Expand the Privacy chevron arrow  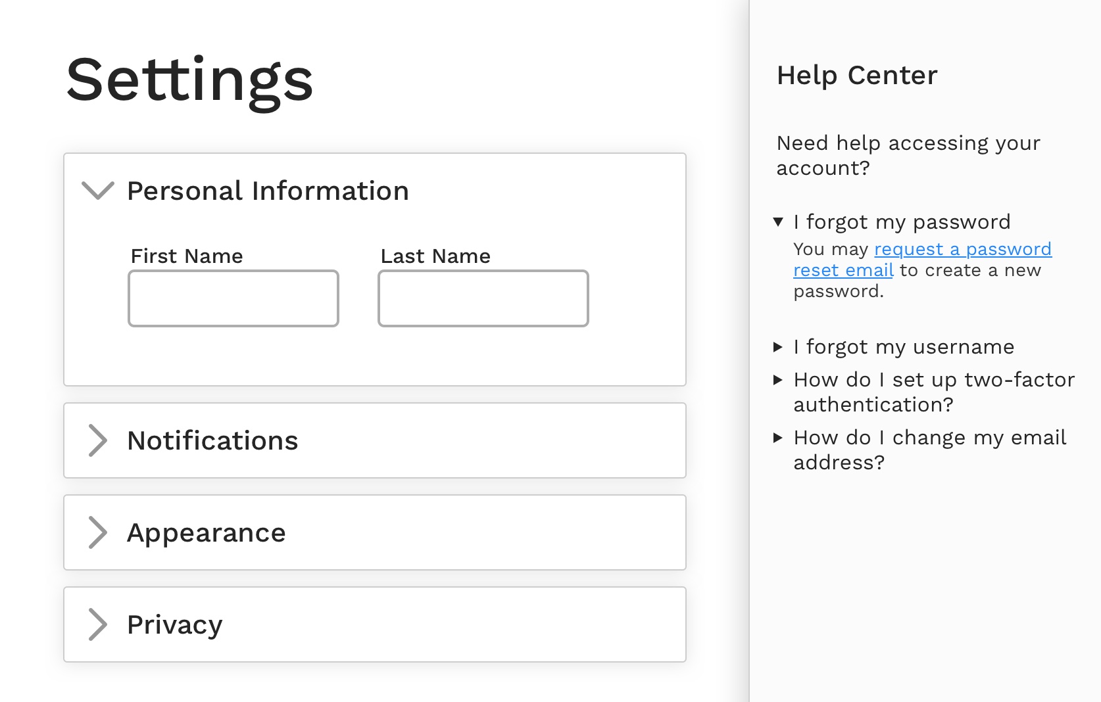coord(97,624)
